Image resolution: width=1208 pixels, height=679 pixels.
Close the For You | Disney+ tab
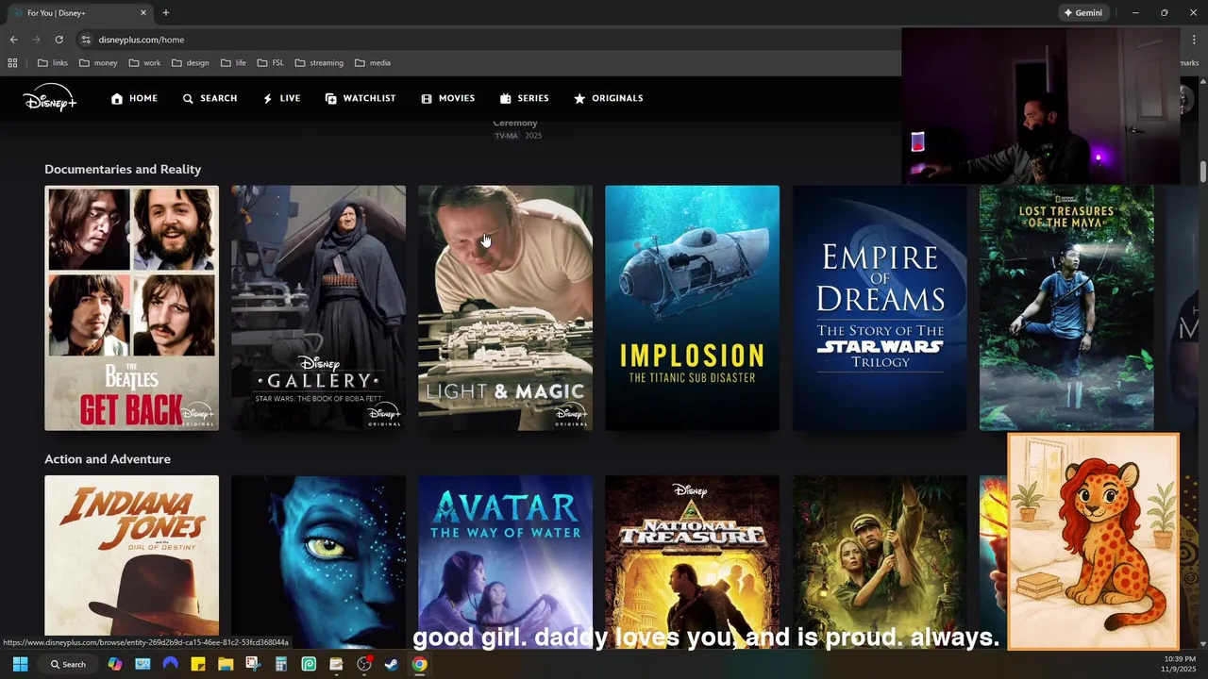143,12
